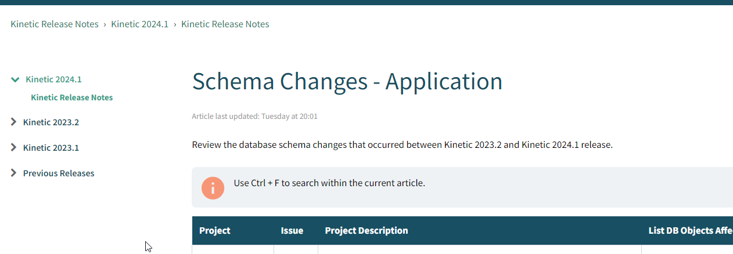The width and height of the screenshot is (733, 254).
Task: Open the Kinetic 2023.2 sidebar entry label
Action: 51,122
